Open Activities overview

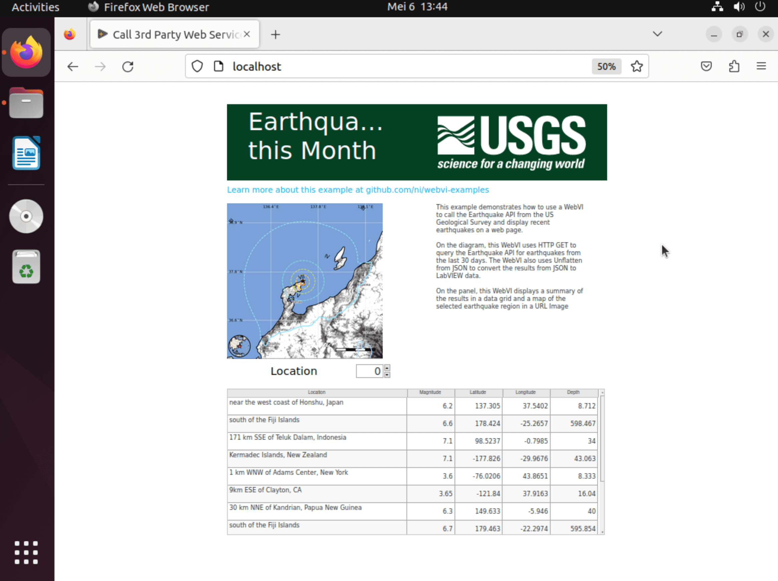tap(35, 7)
